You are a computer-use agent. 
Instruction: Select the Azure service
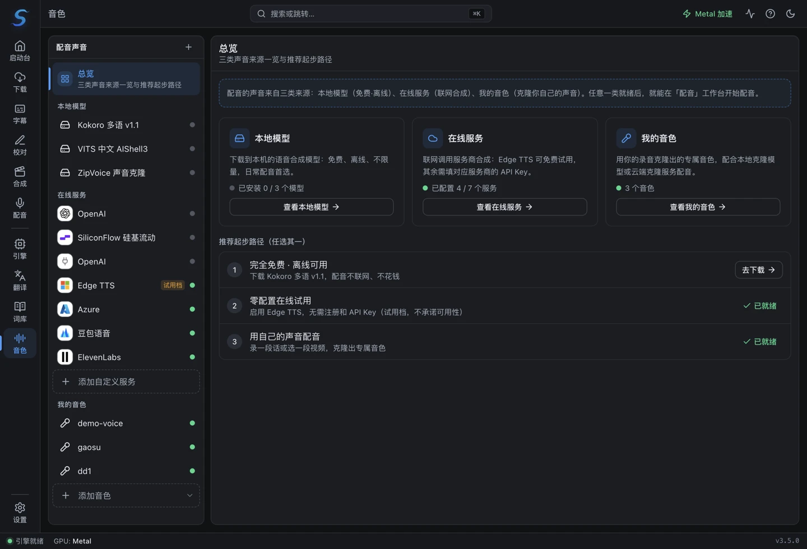[x=126, y=309]
